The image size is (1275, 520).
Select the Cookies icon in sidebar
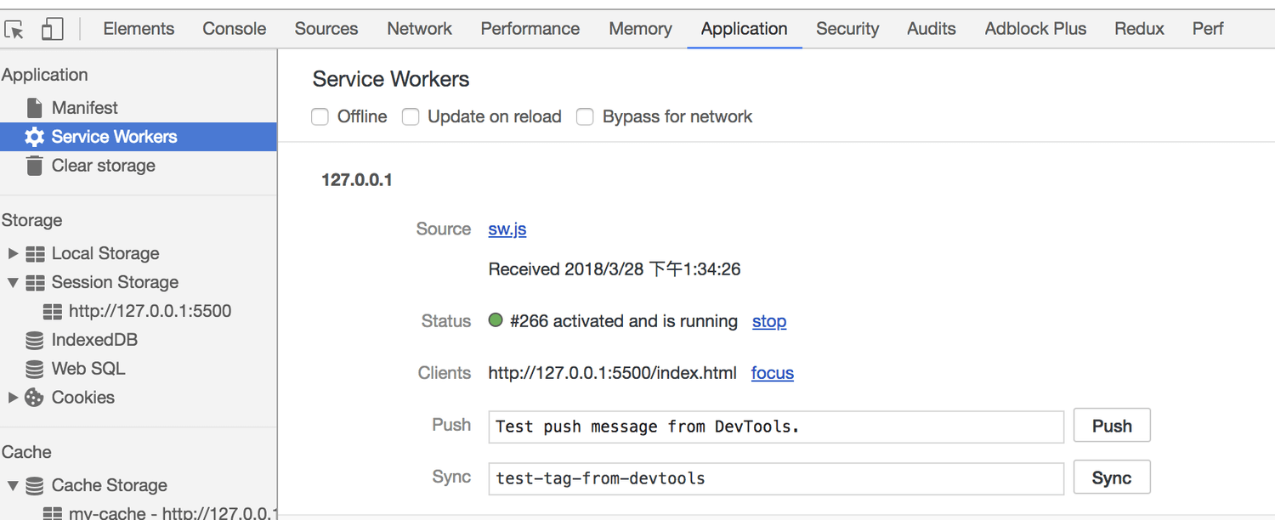pos(34,398)
